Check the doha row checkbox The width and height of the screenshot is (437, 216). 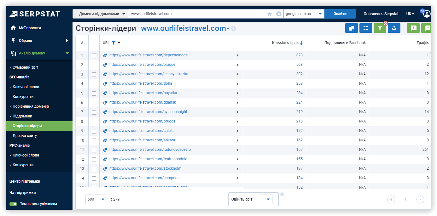pos(94,84)
